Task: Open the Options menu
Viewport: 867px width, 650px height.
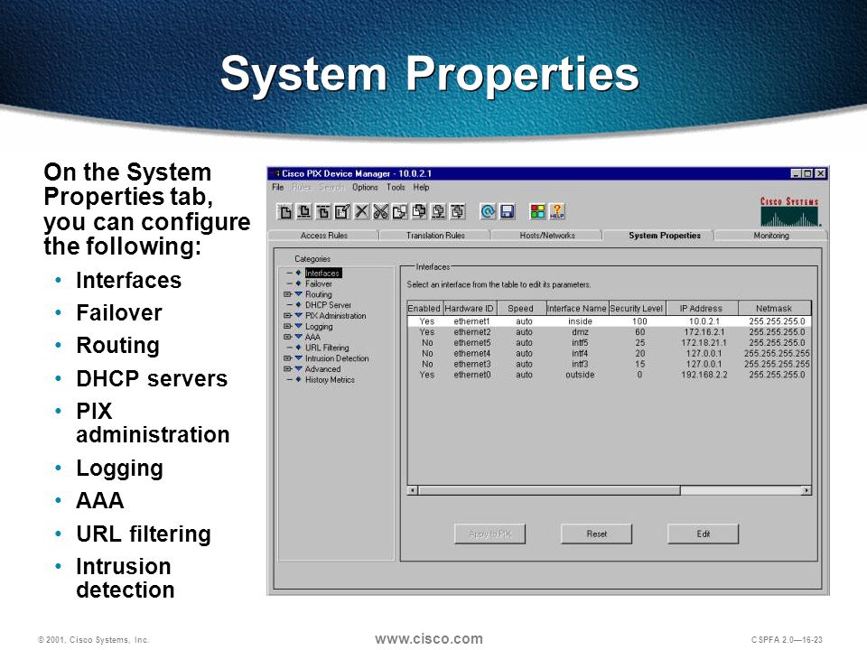Action: [365, 188]
